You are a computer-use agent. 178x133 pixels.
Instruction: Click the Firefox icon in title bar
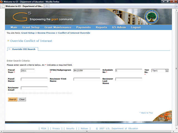(1, 2)
